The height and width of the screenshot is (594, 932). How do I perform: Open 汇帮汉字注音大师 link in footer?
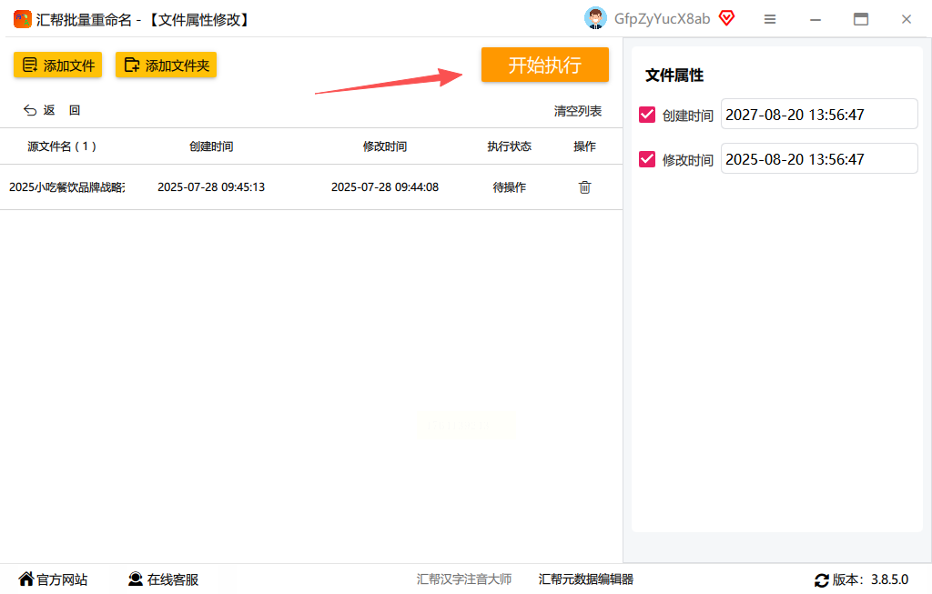(x=463, y=579)
